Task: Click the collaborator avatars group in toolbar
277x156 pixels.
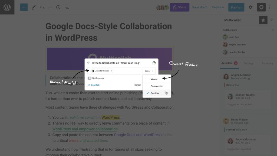Action: coord(162,7)
